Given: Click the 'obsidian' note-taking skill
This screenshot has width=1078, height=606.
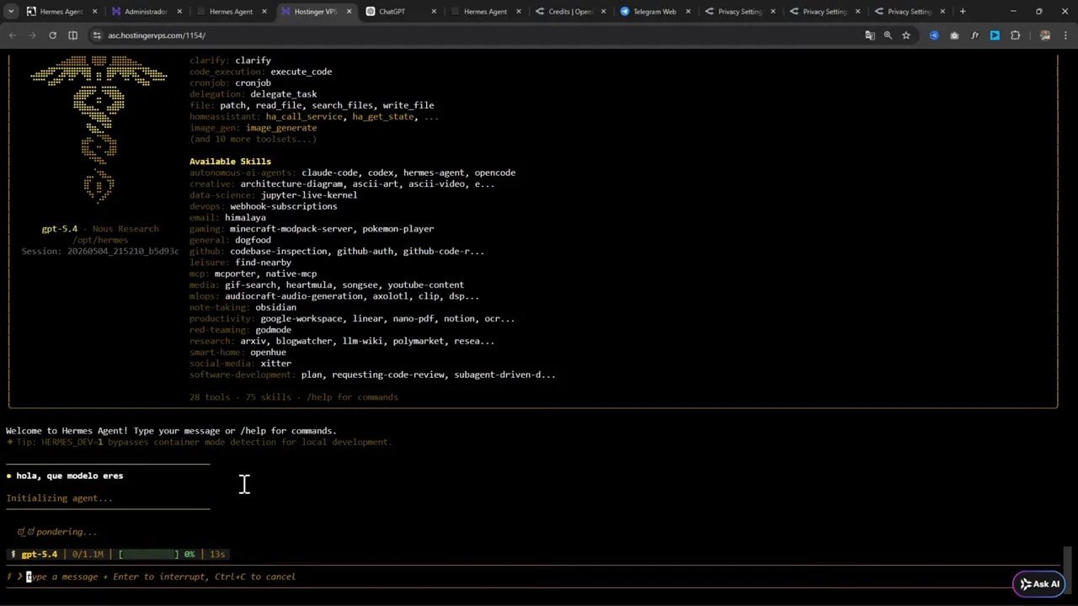Looking at the screenshot, I should (x=275, y=307).
